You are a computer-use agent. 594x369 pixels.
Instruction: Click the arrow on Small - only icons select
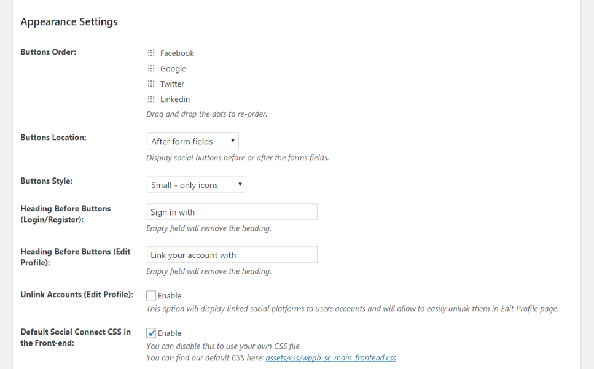pos(240,184)
